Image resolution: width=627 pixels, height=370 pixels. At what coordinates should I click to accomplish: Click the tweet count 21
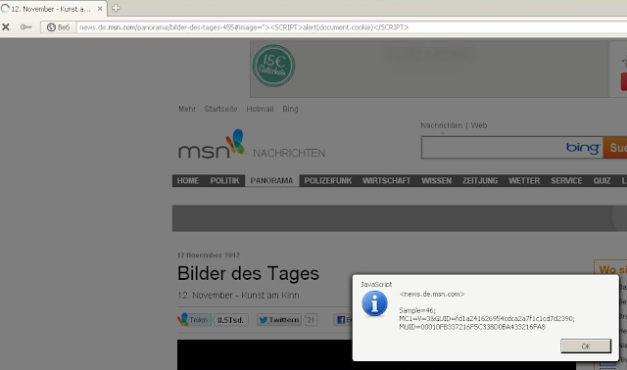point(311,320)
